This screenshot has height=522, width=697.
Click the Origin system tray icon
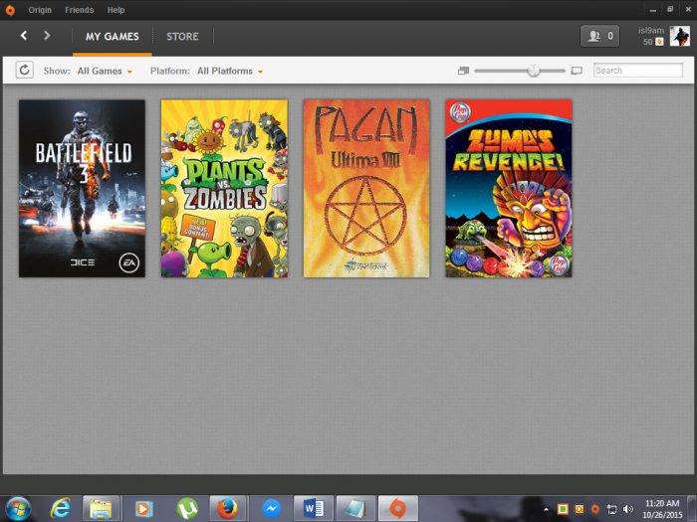[595, 509]
